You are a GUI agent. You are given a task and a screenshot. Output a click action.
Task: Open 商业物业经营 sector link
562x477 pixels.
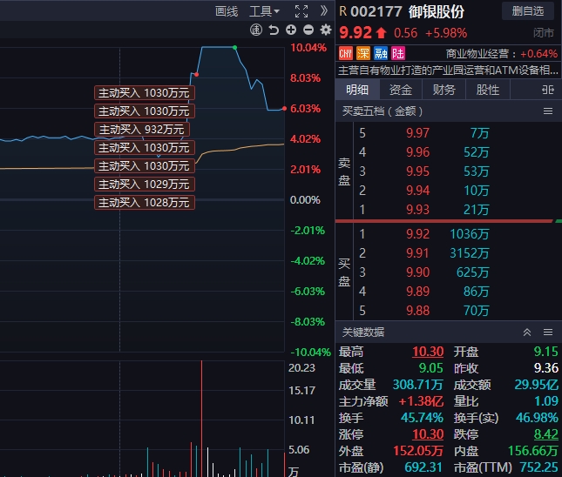tap(477, 54)
